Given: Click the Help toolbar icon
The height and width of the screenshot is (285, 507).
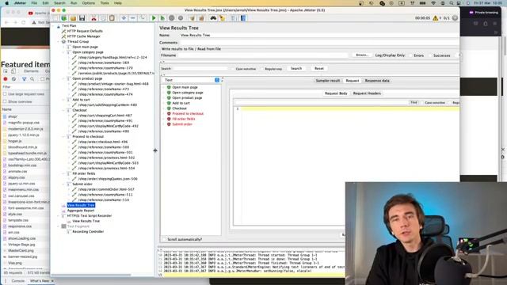Looking at the screenshot, I should [x=243, y=18].
